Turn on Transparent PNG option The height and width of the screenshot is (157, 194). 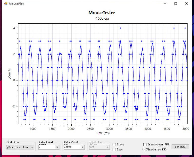(x=145, y=145)
